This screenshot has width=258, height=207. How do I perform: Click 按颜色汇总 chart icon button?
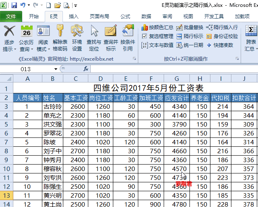[x=157, y=27]
